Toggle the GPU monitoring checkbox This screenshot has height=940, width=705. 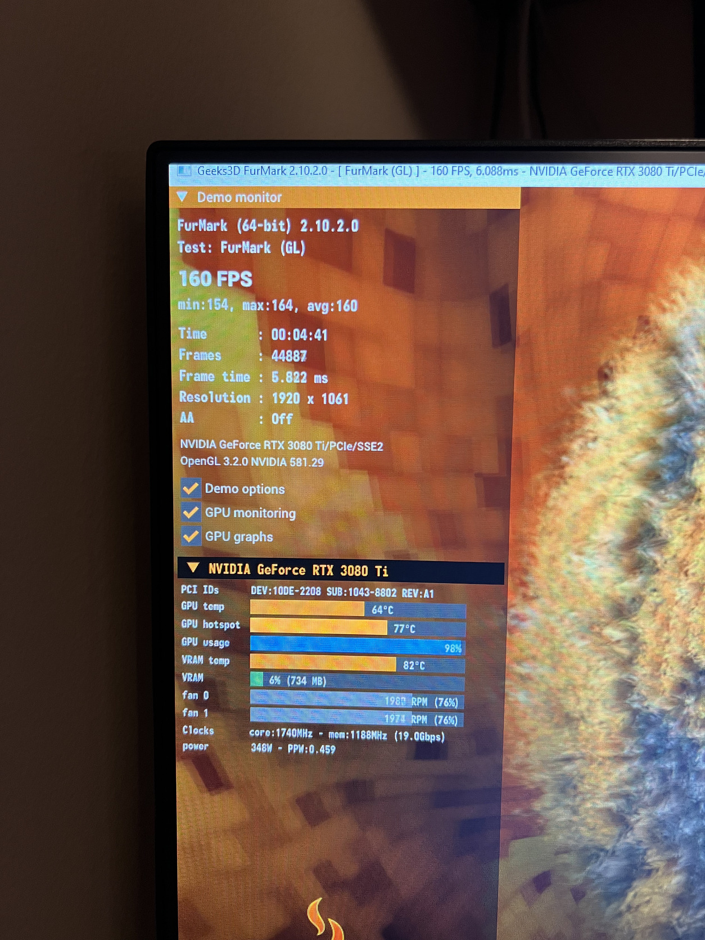pyautogui.click(x=191, y=512)
